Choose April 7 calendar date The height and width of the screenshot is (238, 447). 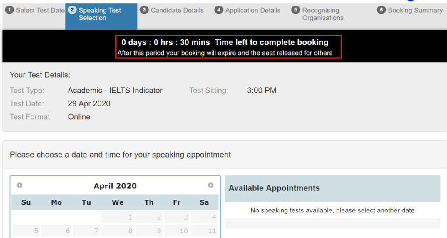(x=86, y=231)
